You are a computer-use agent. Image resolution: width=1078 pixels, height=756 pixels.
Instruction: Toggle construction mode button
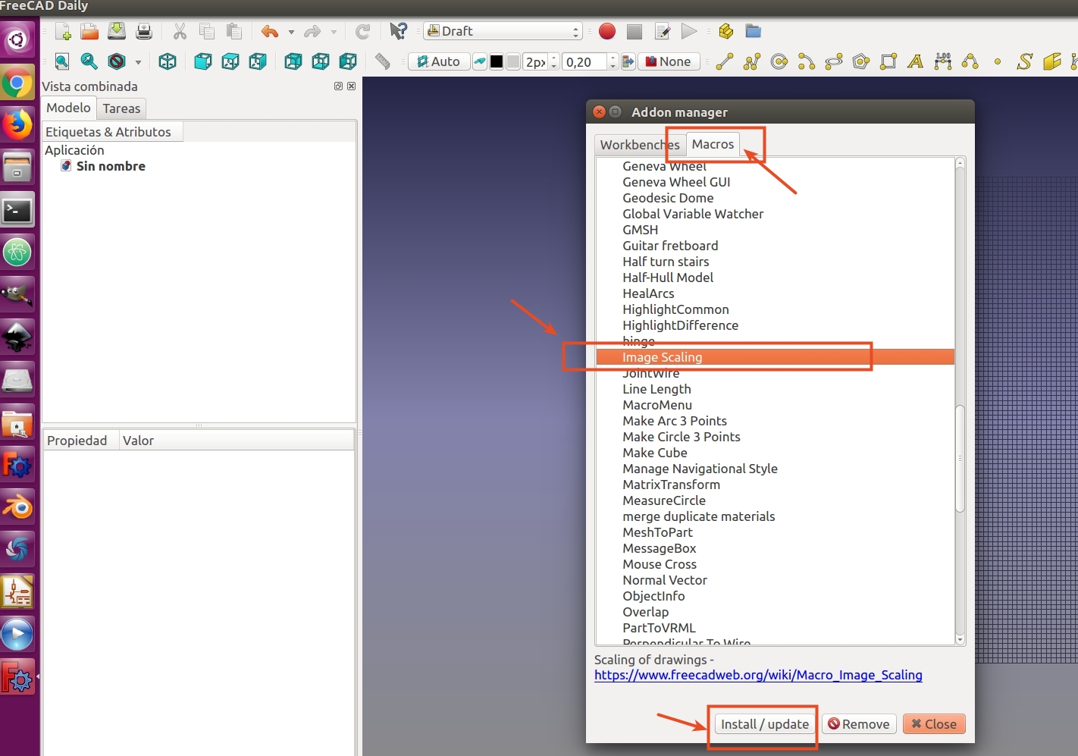click(480, 61)
